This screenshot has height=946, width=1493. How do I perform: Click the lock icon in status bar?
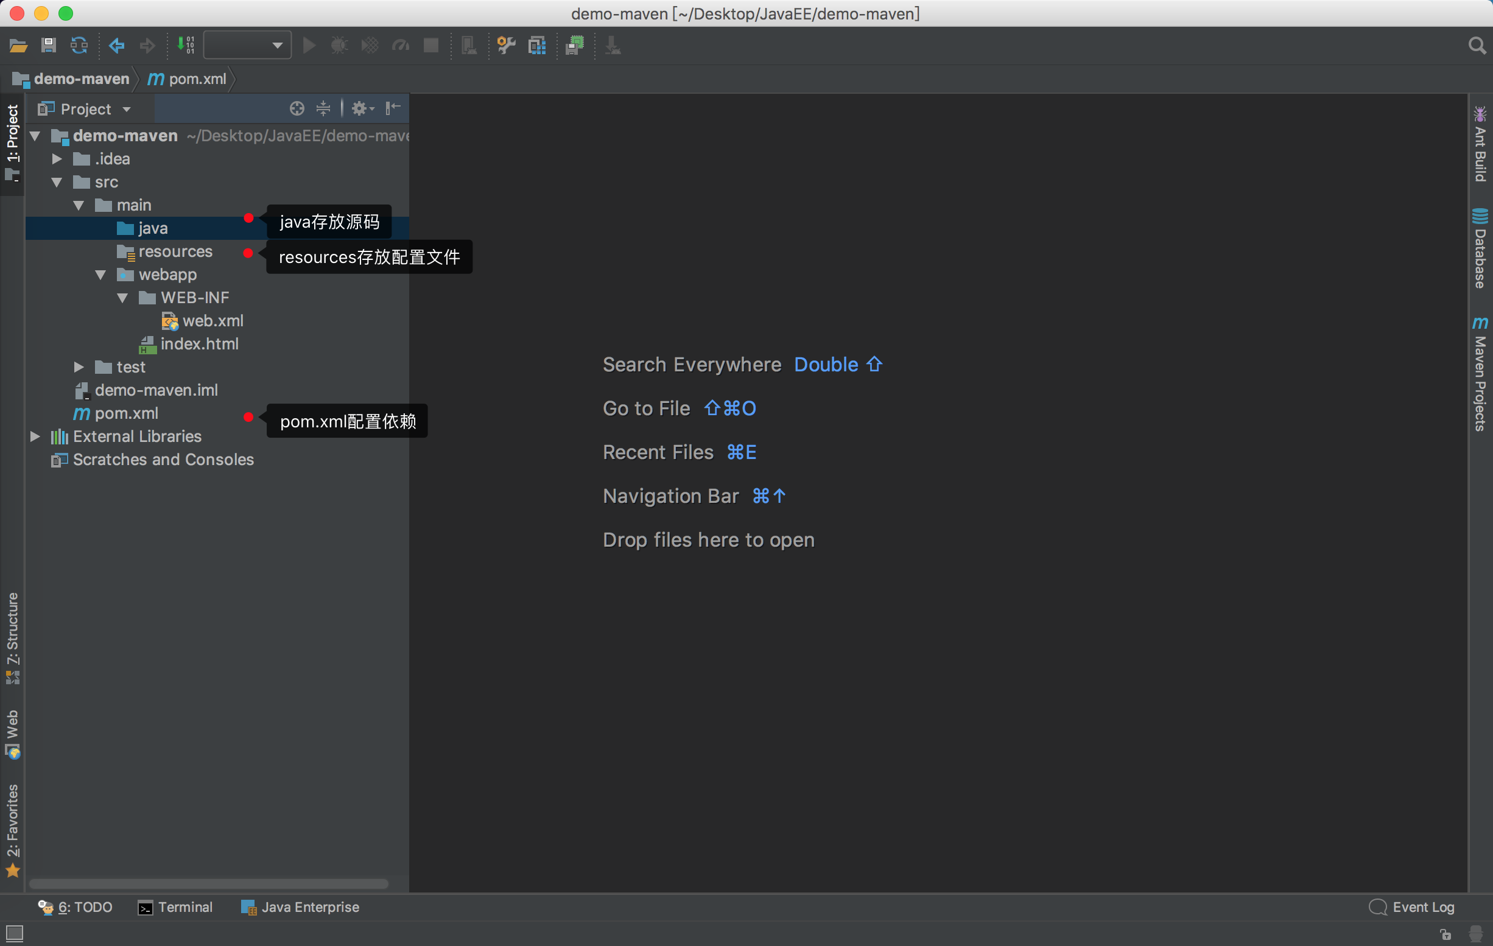[x=1446, y=934]
